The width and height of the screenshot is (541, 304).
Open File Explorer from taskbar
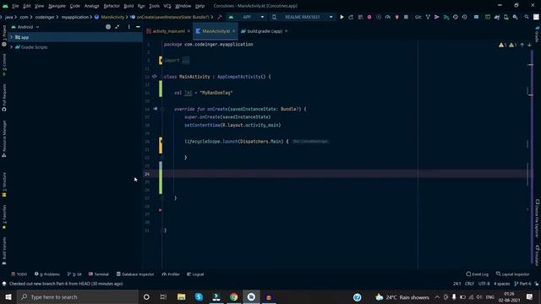pos(181,296)
